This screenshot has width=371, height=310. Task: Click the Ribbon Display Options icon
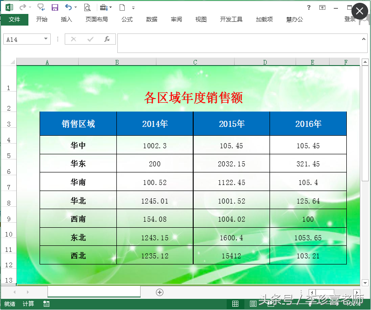(322, 7)
